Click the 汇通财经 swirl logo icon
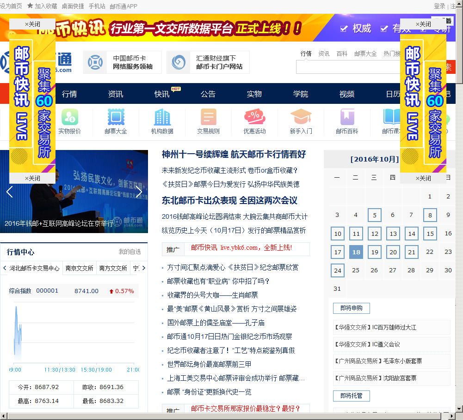463x420 pixels. pyautogui.click(x=179, y=62)
